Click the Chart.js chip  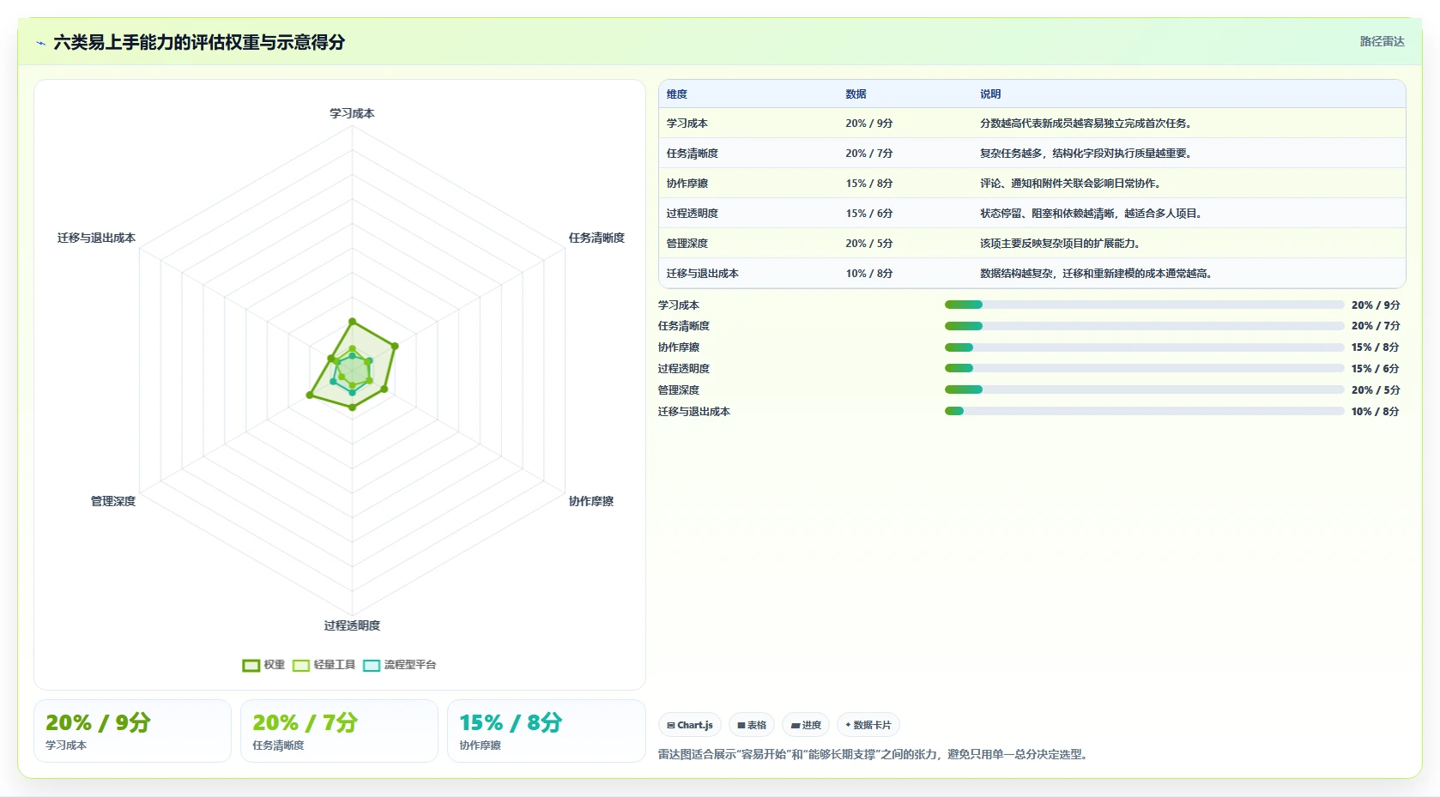pyautogui.click(x=690, y=725)
